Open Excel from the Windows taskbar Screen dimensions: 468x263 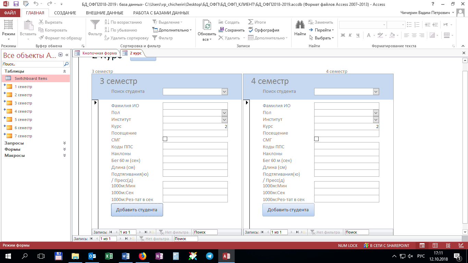click(109, 256)
